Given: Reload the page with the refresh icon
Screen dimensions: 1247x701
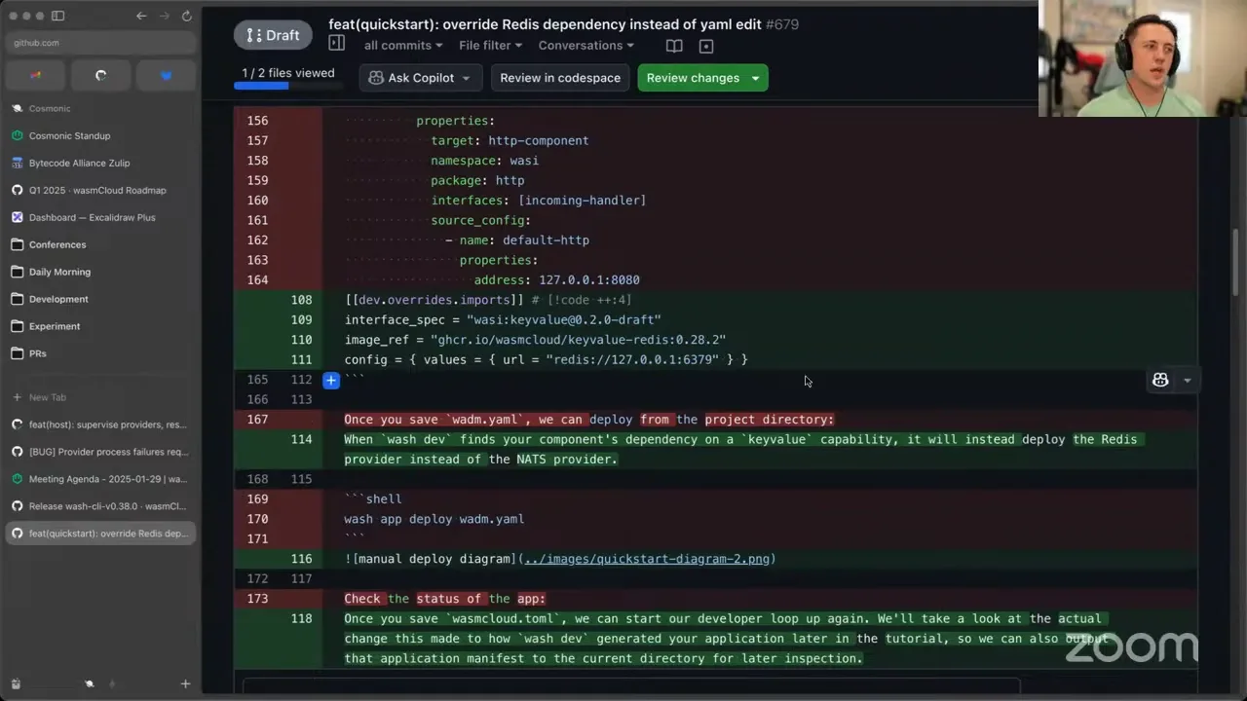Looking at the screenshot, I should (186, 16).
